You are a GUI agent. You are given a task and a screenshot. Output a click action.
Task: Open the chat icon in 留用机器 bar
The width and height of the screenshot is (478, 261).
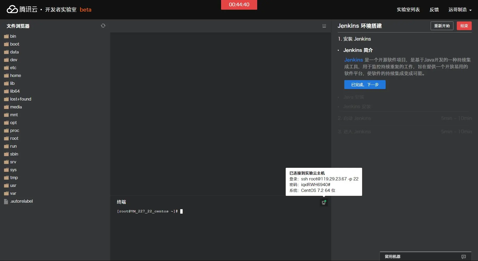point(463,257)
